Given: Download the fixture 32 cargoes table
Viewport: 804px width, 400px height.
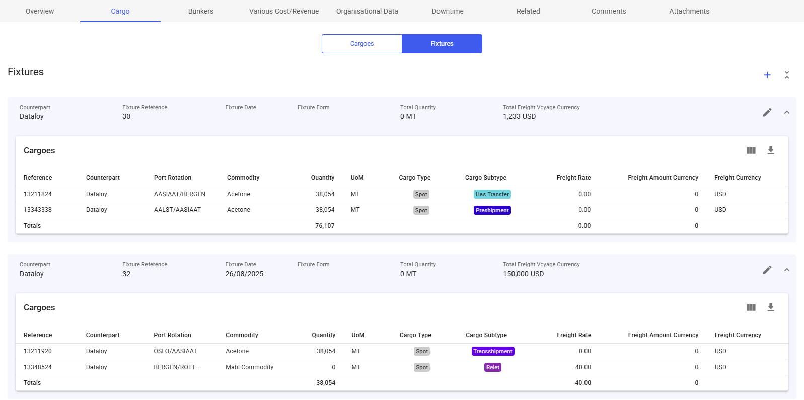Looking at the screenshot, I should [770, 307].
